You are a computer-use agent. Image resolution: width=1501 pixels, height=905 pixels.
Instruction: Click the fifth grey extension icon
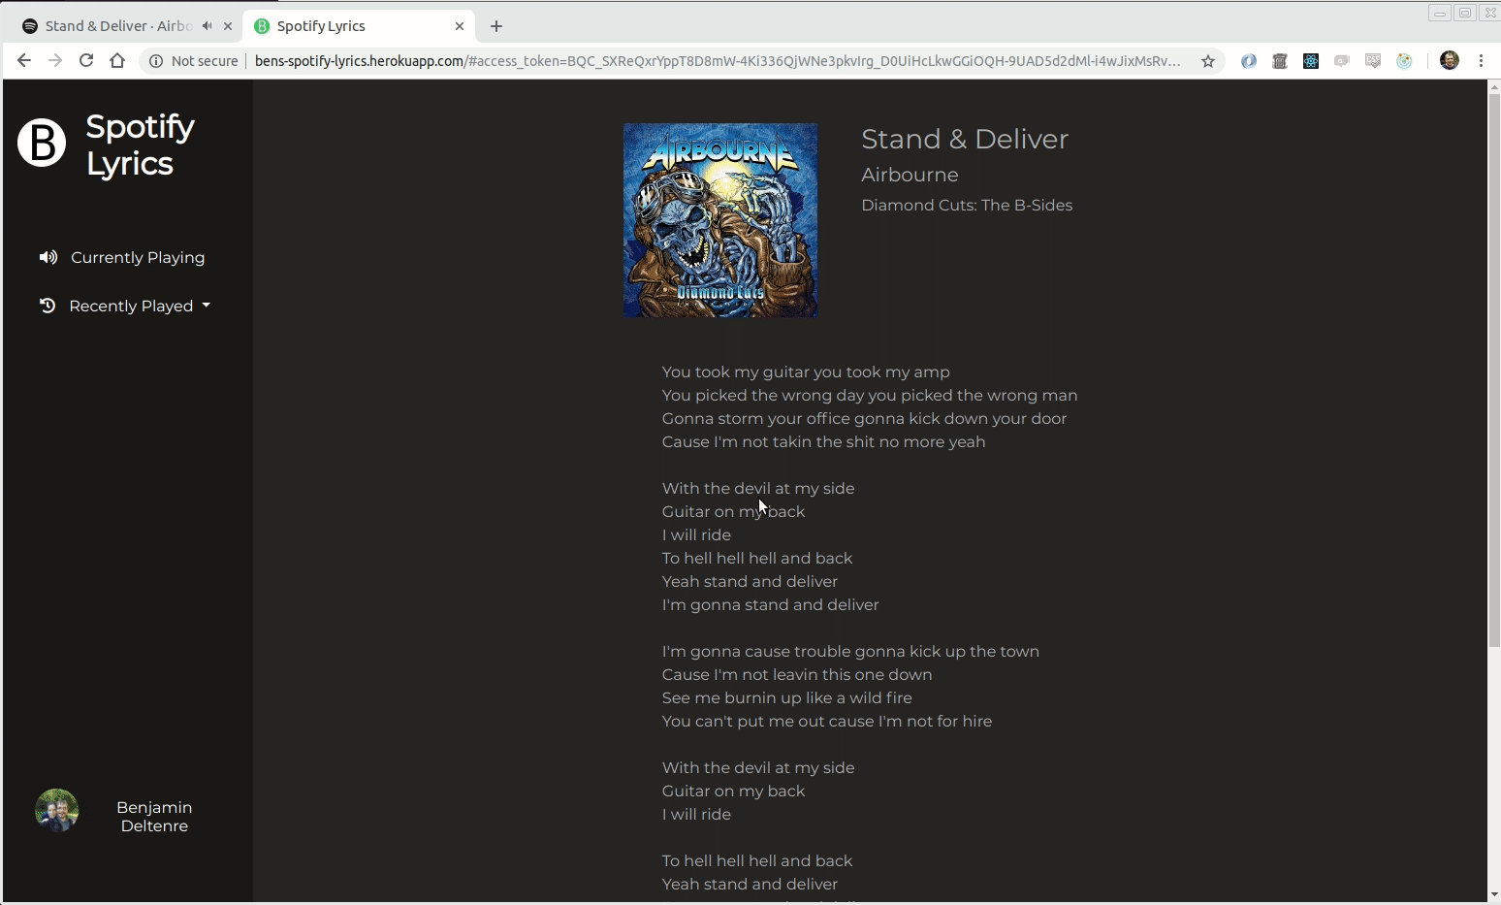(x=1373, y=61)
